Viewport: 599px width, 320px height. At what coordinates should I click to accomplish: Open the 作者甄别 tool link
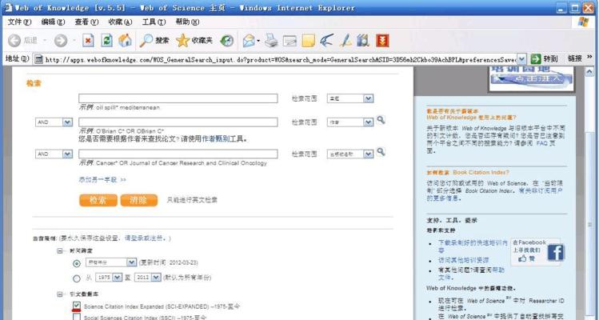[x=216, y=138]
